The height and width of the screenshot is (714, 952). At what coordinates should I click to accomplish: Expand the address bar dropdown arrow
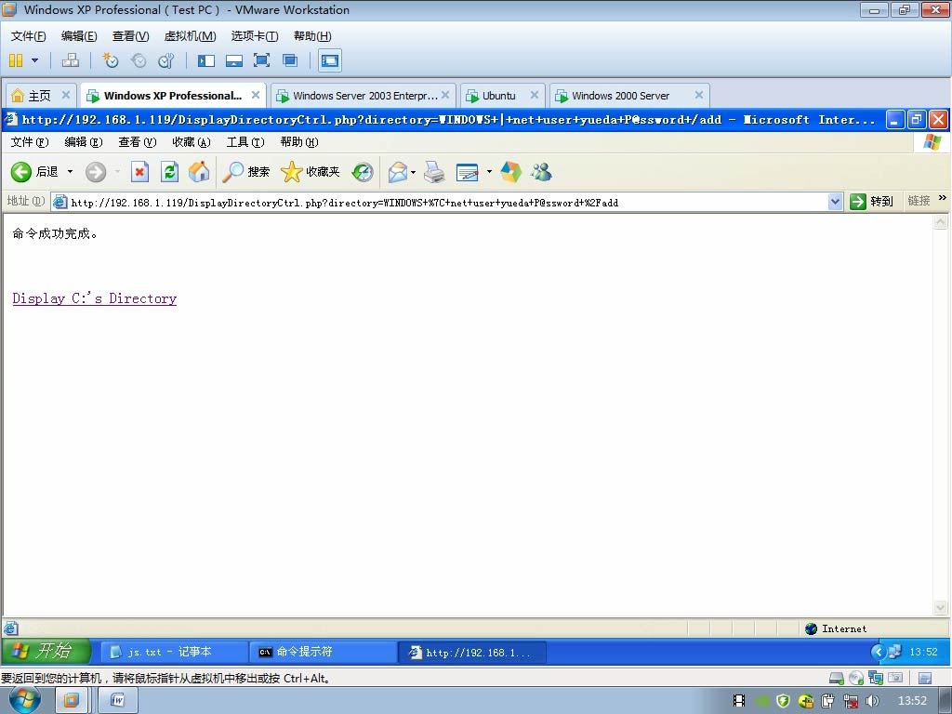(x=836, y=202)
